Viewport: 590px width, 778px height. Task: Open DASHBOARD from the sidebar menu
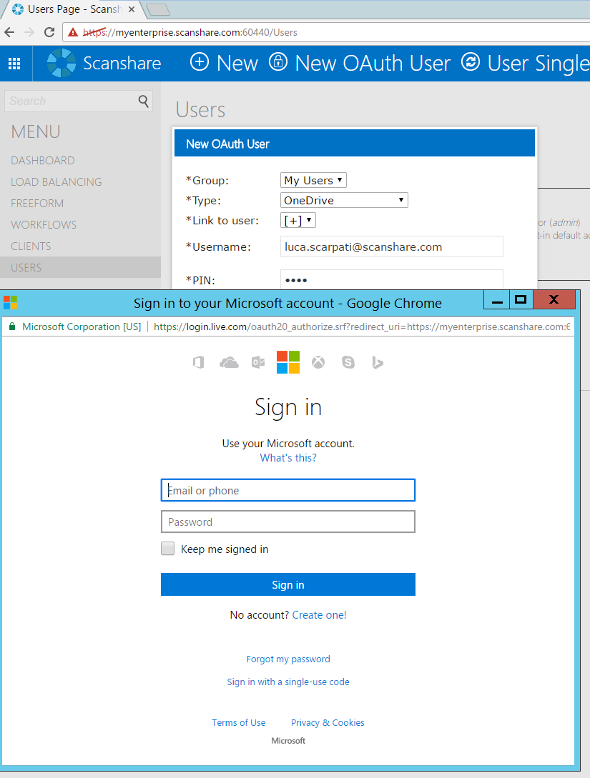pos(43,161)
